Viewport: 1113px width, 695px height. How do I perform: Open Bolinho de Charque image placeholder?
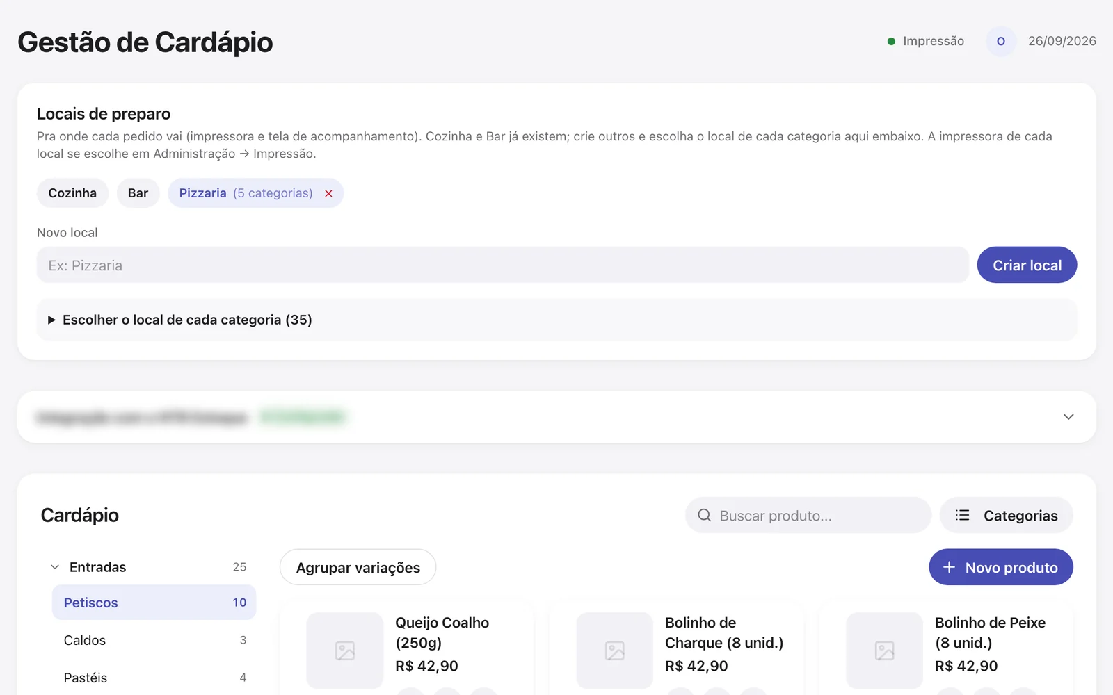[x=615, y=651]
